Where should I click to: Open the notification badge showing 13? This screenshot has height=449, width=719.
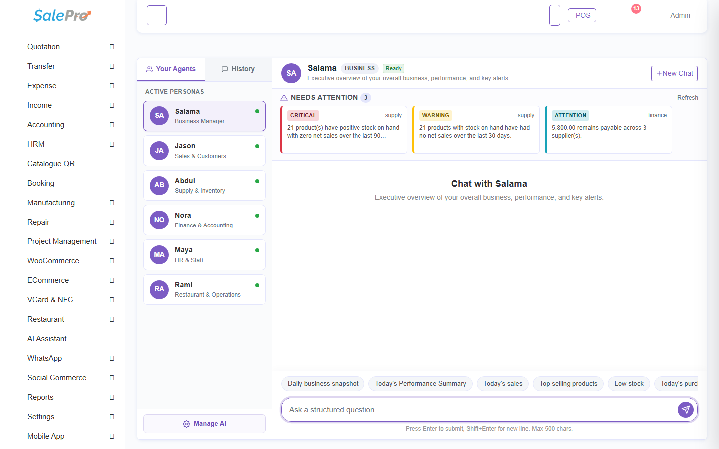click(636, 9)
